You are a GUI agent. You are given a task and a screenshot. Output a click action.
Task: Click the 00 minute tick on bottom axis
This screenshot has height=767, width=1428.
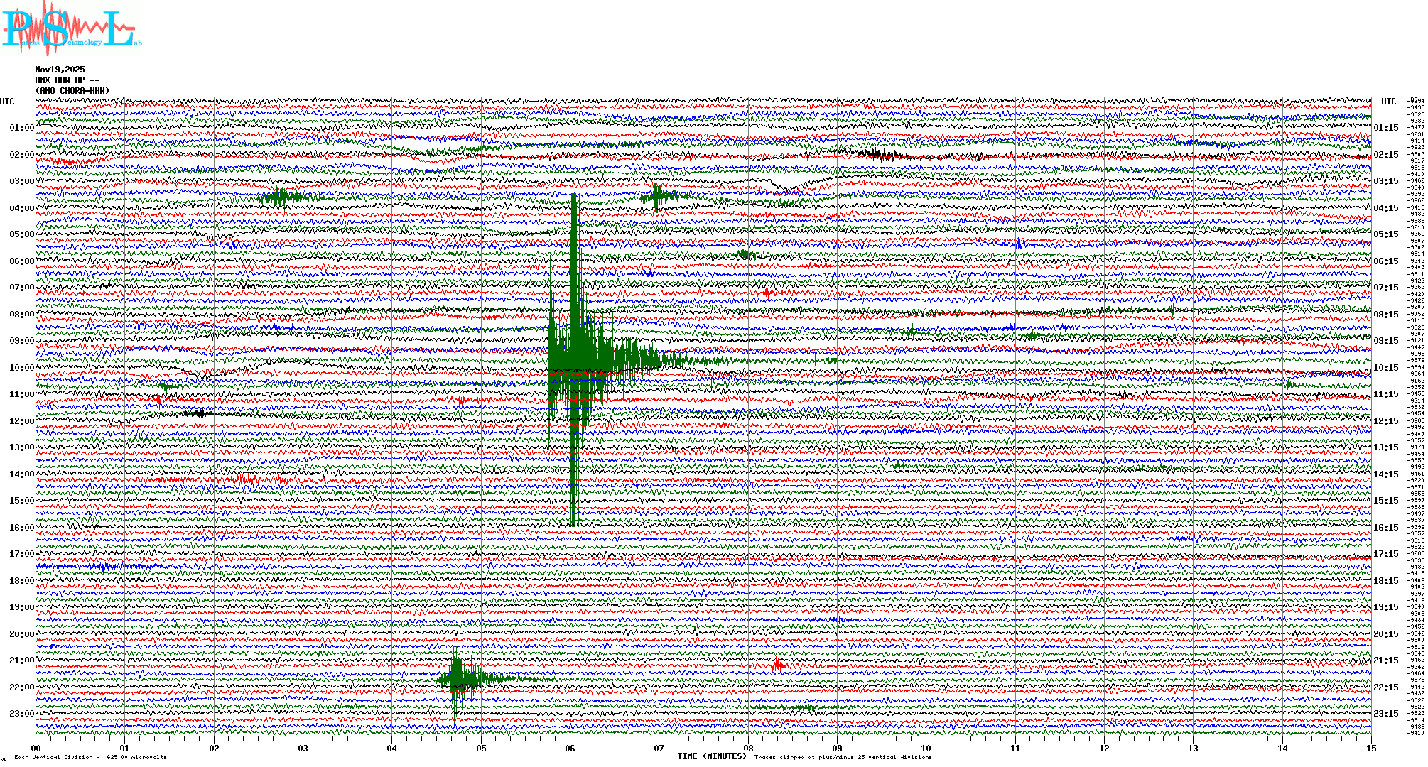pyautogui.click(x=36, y=749)
